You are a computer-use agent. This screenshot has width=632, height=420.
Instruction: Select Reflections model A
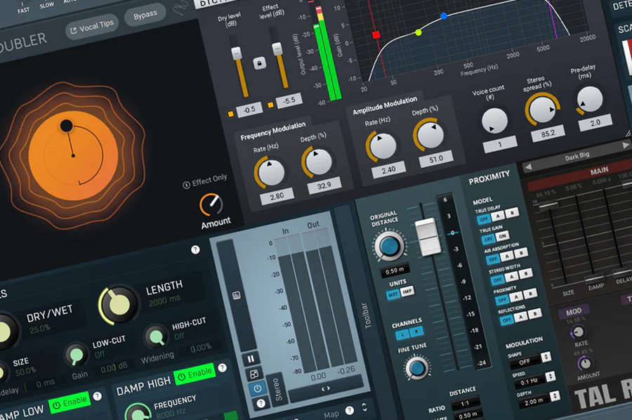coord(520,317)
